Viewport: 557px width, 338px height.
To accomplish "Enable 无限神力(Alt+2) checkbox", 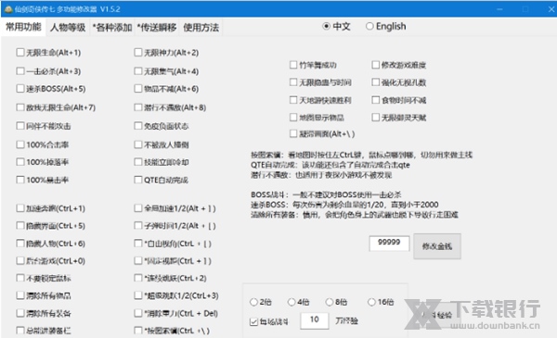I will click(x=138, y=53).
